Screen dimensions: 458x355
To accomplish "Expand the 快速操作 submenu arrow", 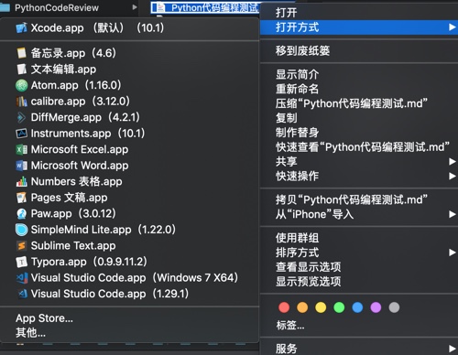I will point(452,176).
